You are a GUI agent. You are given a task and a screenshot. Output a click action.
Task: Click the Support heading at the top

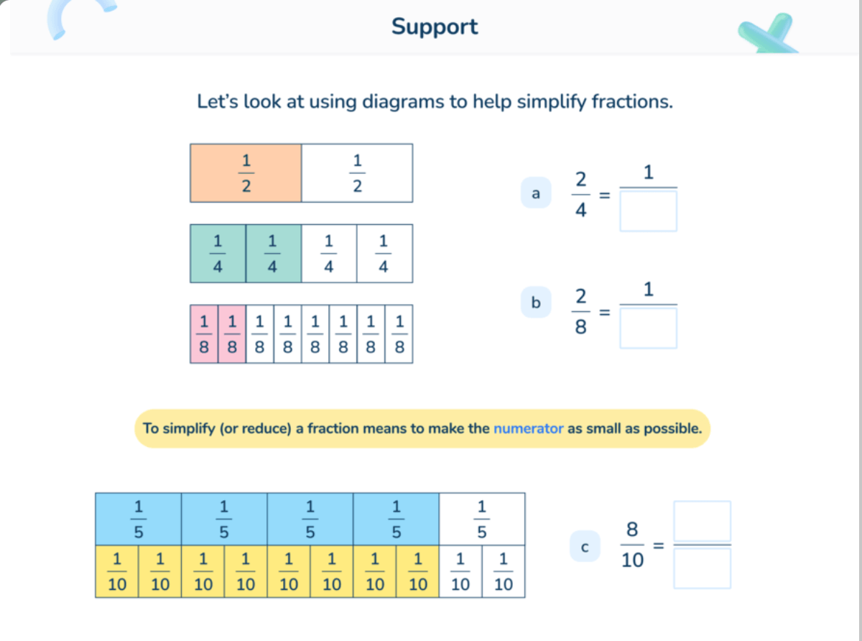click(x=435, y=27)
